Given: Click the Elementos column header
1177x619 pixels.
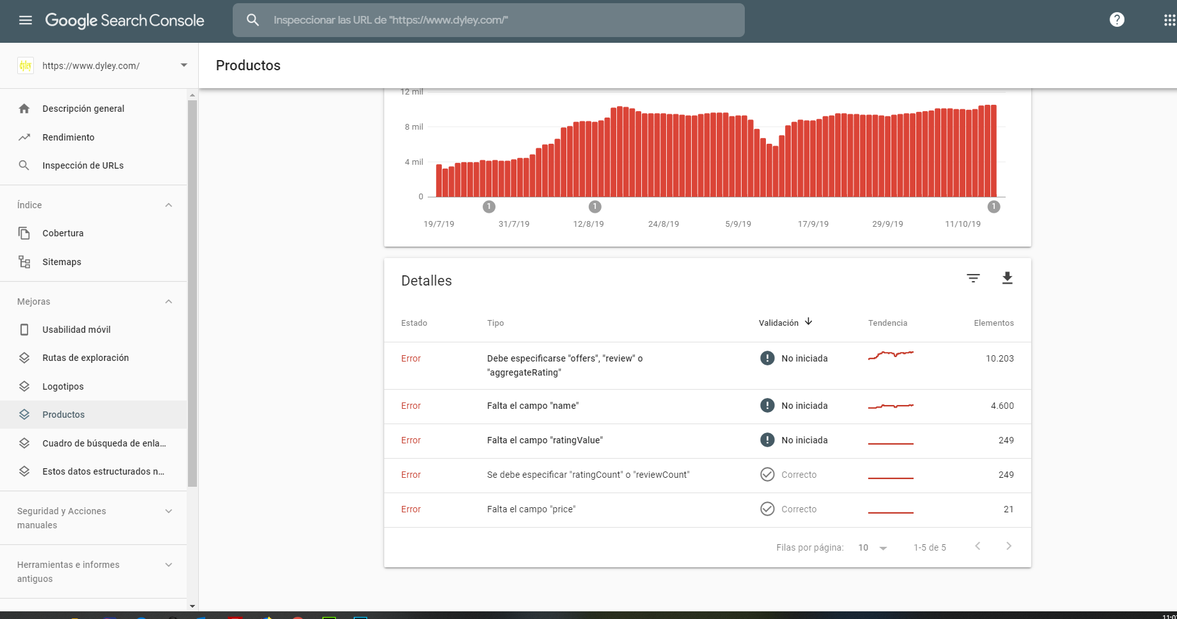Looking at the screenshot, I should click(x=994, y=323).
